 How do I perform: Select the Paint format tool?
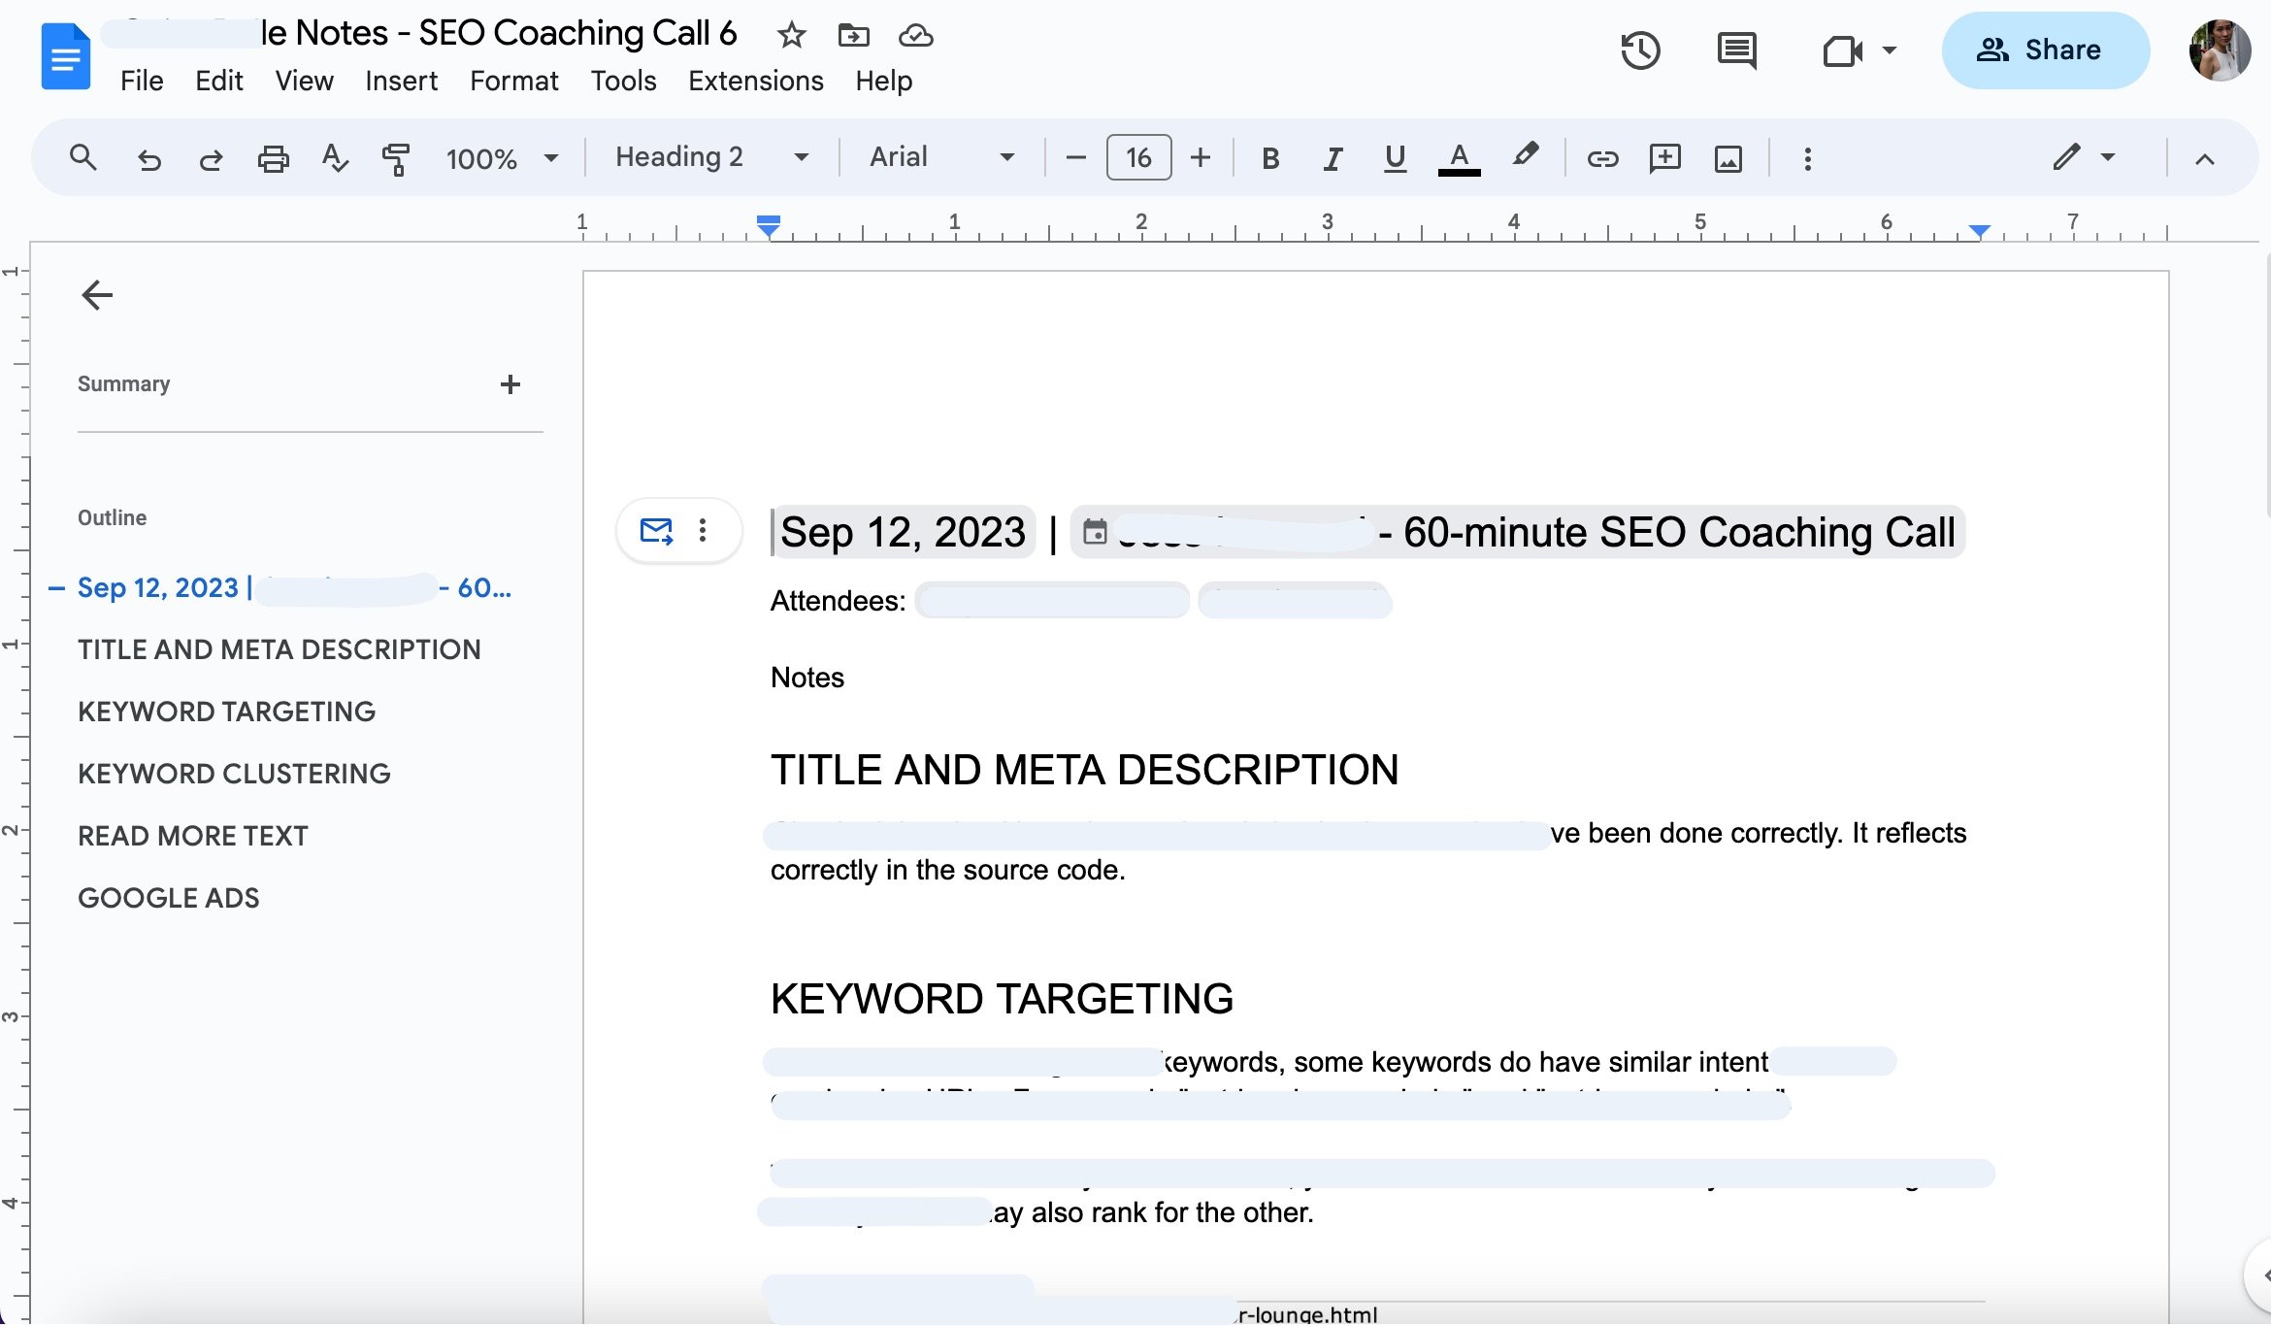pos(396,158)
